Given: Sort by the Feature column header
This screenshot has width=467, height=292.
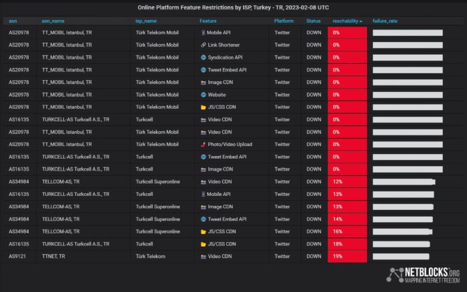Looking at the screenshot, I should (208, 21).
